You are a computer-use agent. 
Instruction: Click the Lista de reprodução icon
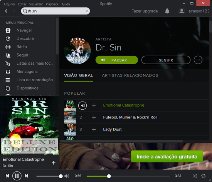8,80
